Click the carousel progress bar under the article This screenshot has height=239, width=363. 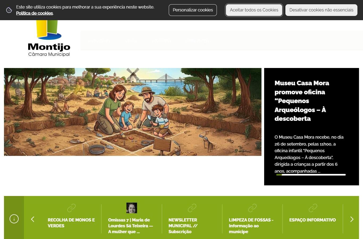[311, 175]
